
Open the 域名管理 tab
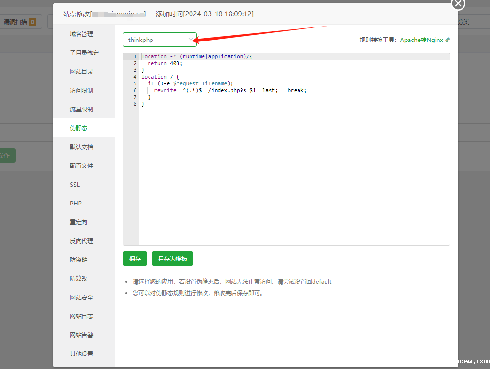pos(82,34)
